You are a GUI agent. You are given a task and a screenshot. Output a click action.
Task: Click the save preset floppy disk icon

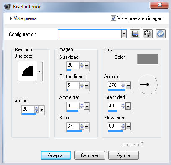(x=135, y=34)
